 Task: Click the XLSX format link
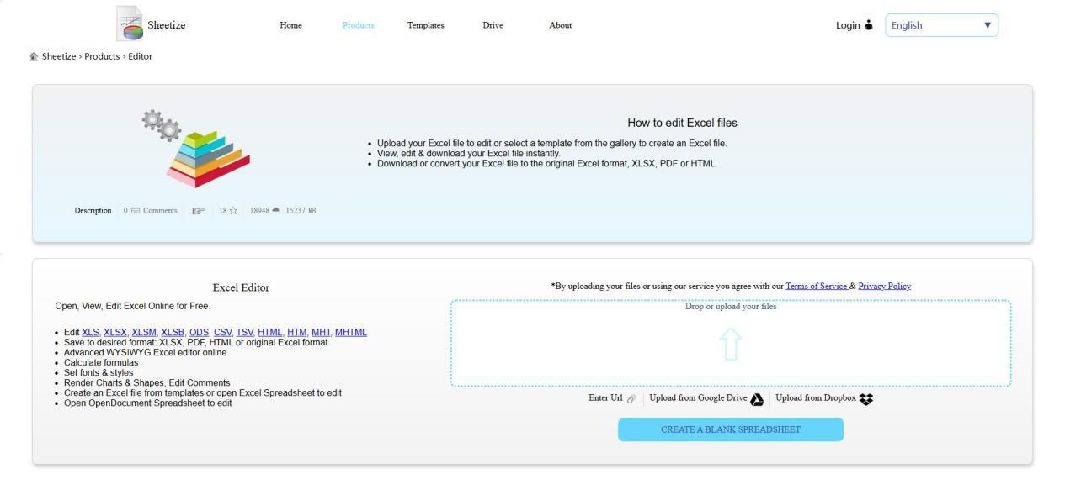coord(115,333)
